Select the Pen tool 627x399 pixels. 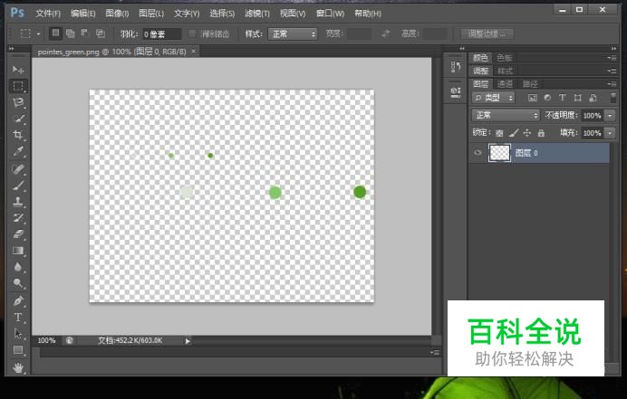(18, 300)
